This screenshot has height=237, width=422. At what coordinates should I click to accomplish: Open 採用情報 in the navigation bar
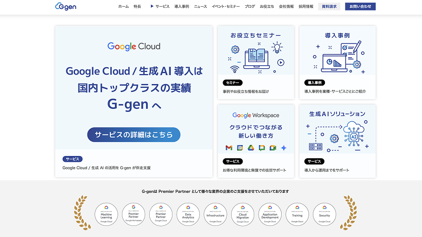point(306,6)
